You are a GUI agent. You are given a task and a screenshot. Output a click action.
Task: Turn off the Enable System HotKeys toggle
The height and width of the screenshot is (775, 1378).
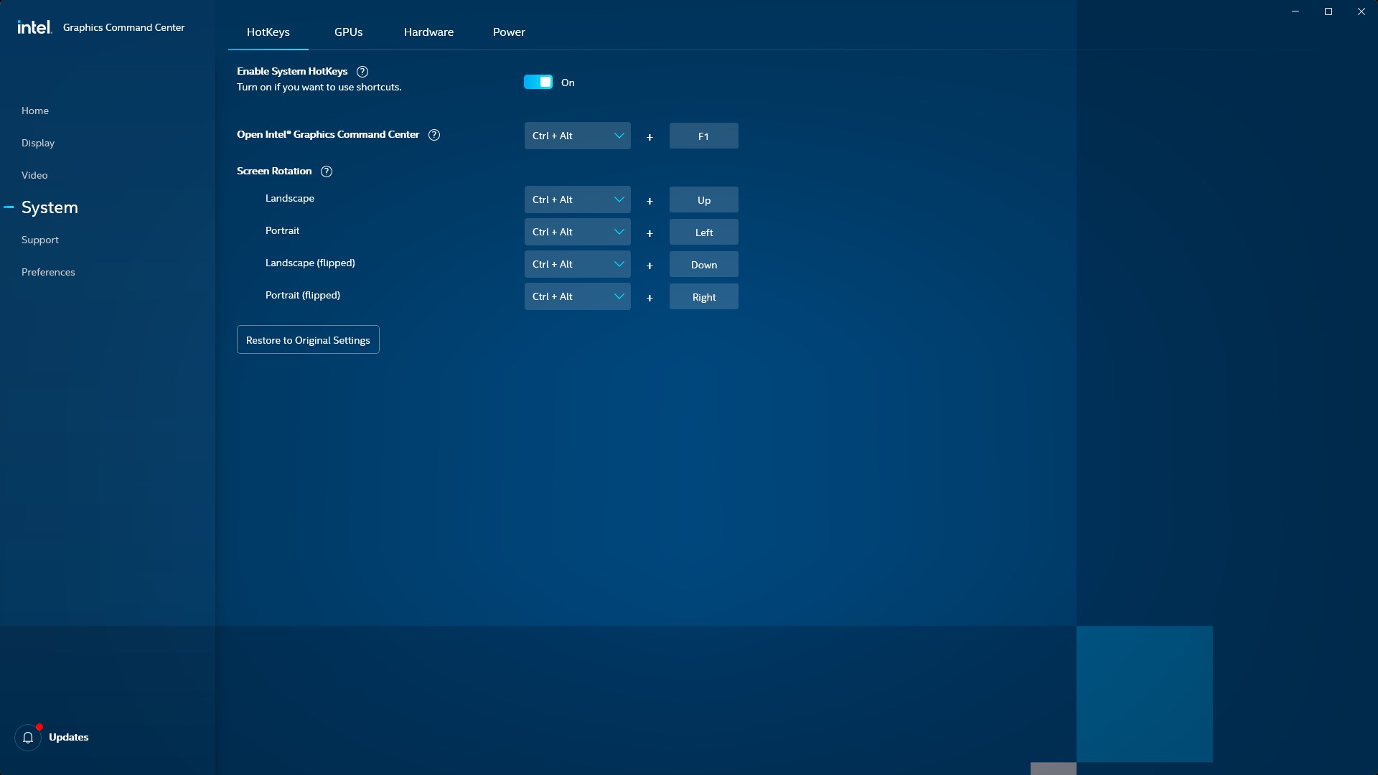tap(538, 82)
